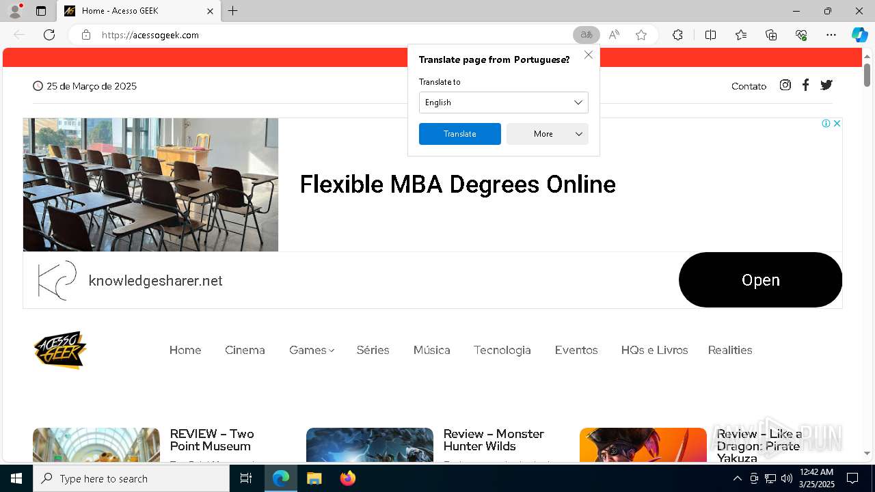Viewport: 875px width, 492px height.
Task: Launch Firefox from the taskbar
Action: (348, 478)
